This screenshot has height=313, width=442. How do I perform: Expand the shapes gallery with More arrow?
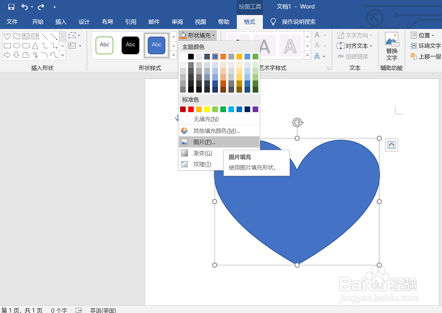click(63, 55)
